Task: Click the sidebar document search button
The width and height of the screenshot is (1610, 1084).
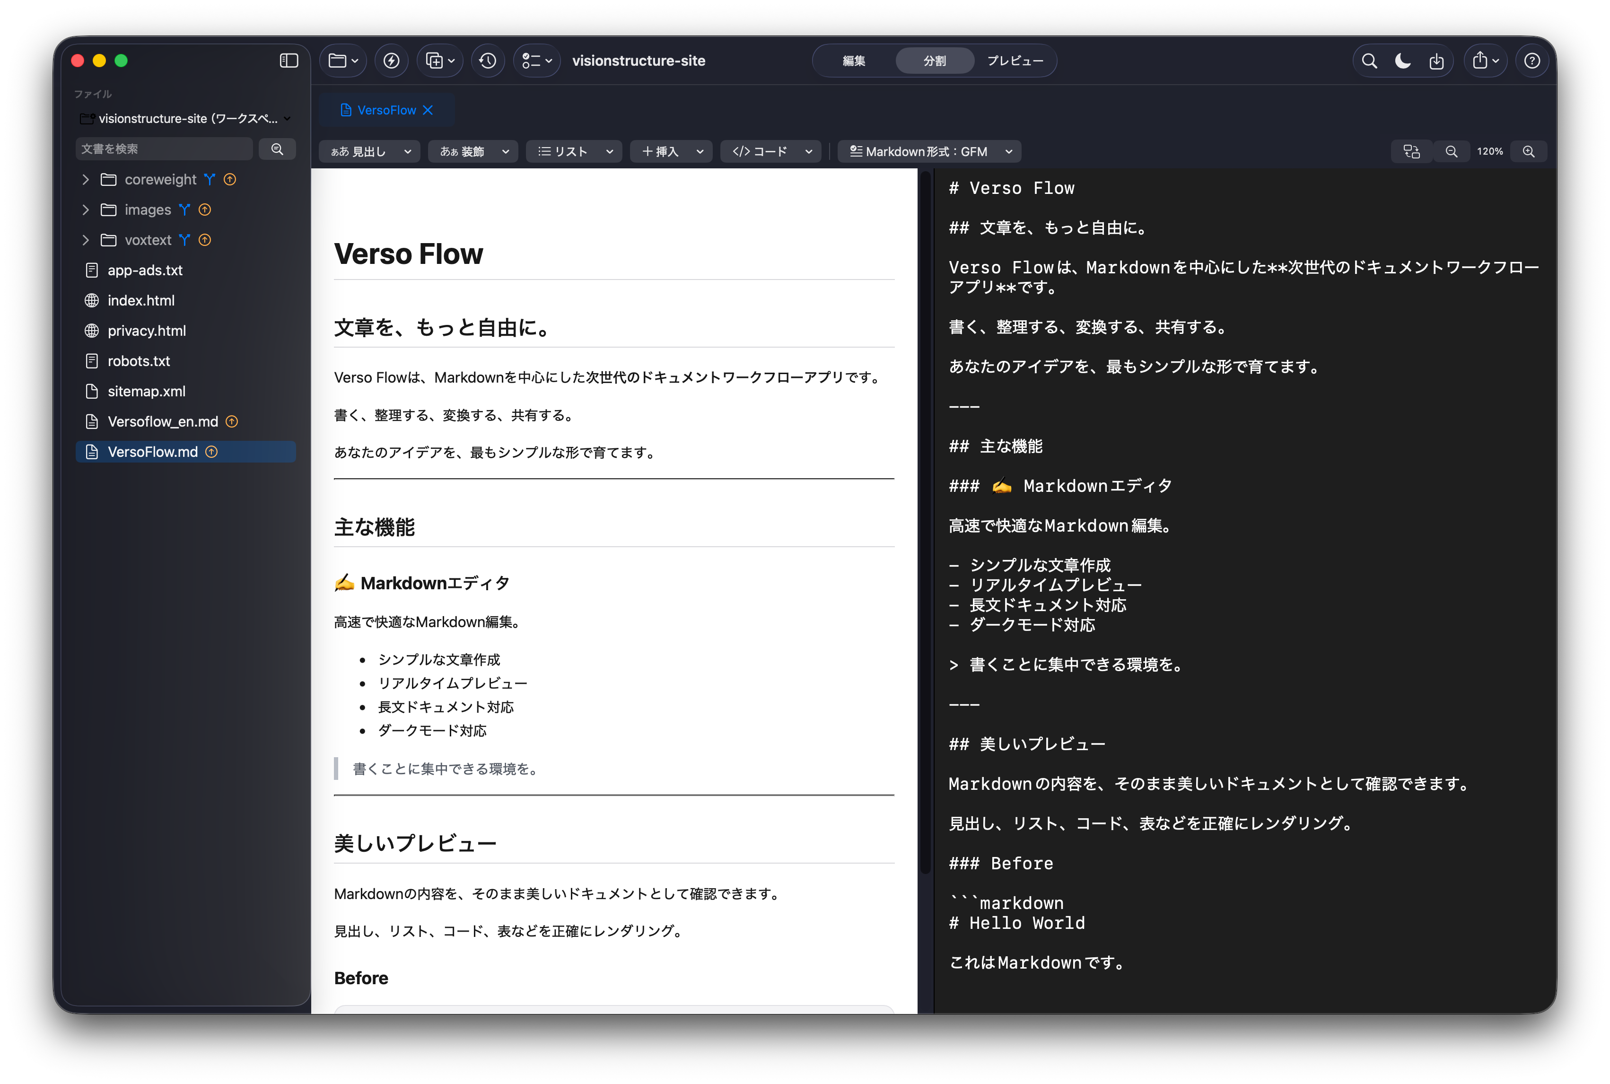Action: (277, 149)
